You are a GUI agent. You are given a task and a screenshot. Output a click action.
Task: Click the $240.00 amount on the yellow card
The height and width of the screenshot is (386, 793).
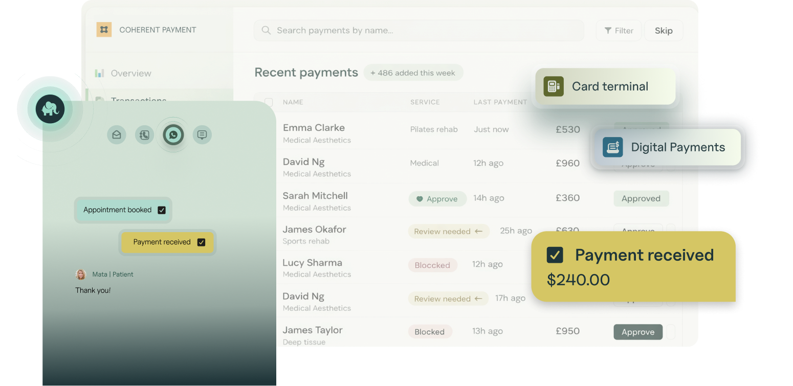point(578,280)
